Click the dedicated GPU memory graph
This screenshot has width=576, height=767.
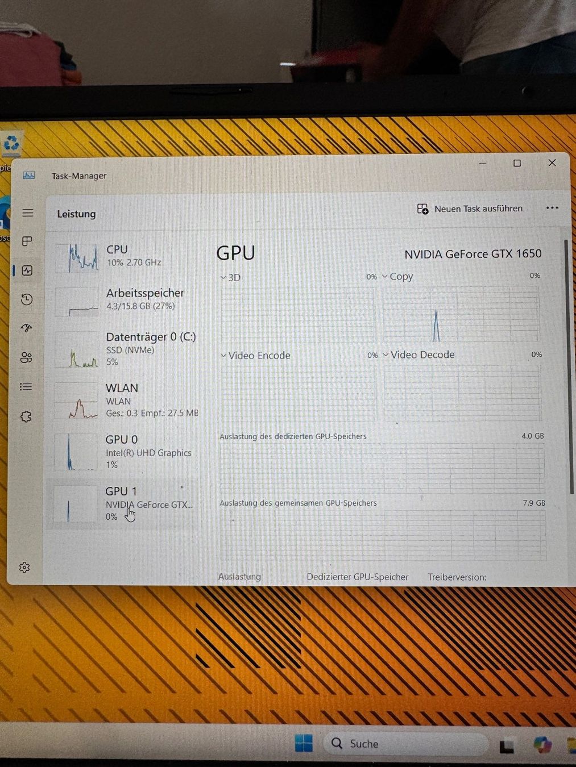(382, 468)
